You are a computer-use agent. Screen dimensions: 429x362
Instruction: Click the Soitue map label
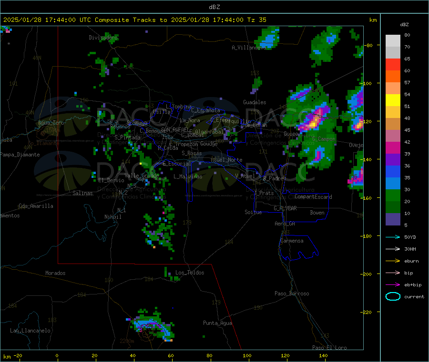tap(253, 212)
